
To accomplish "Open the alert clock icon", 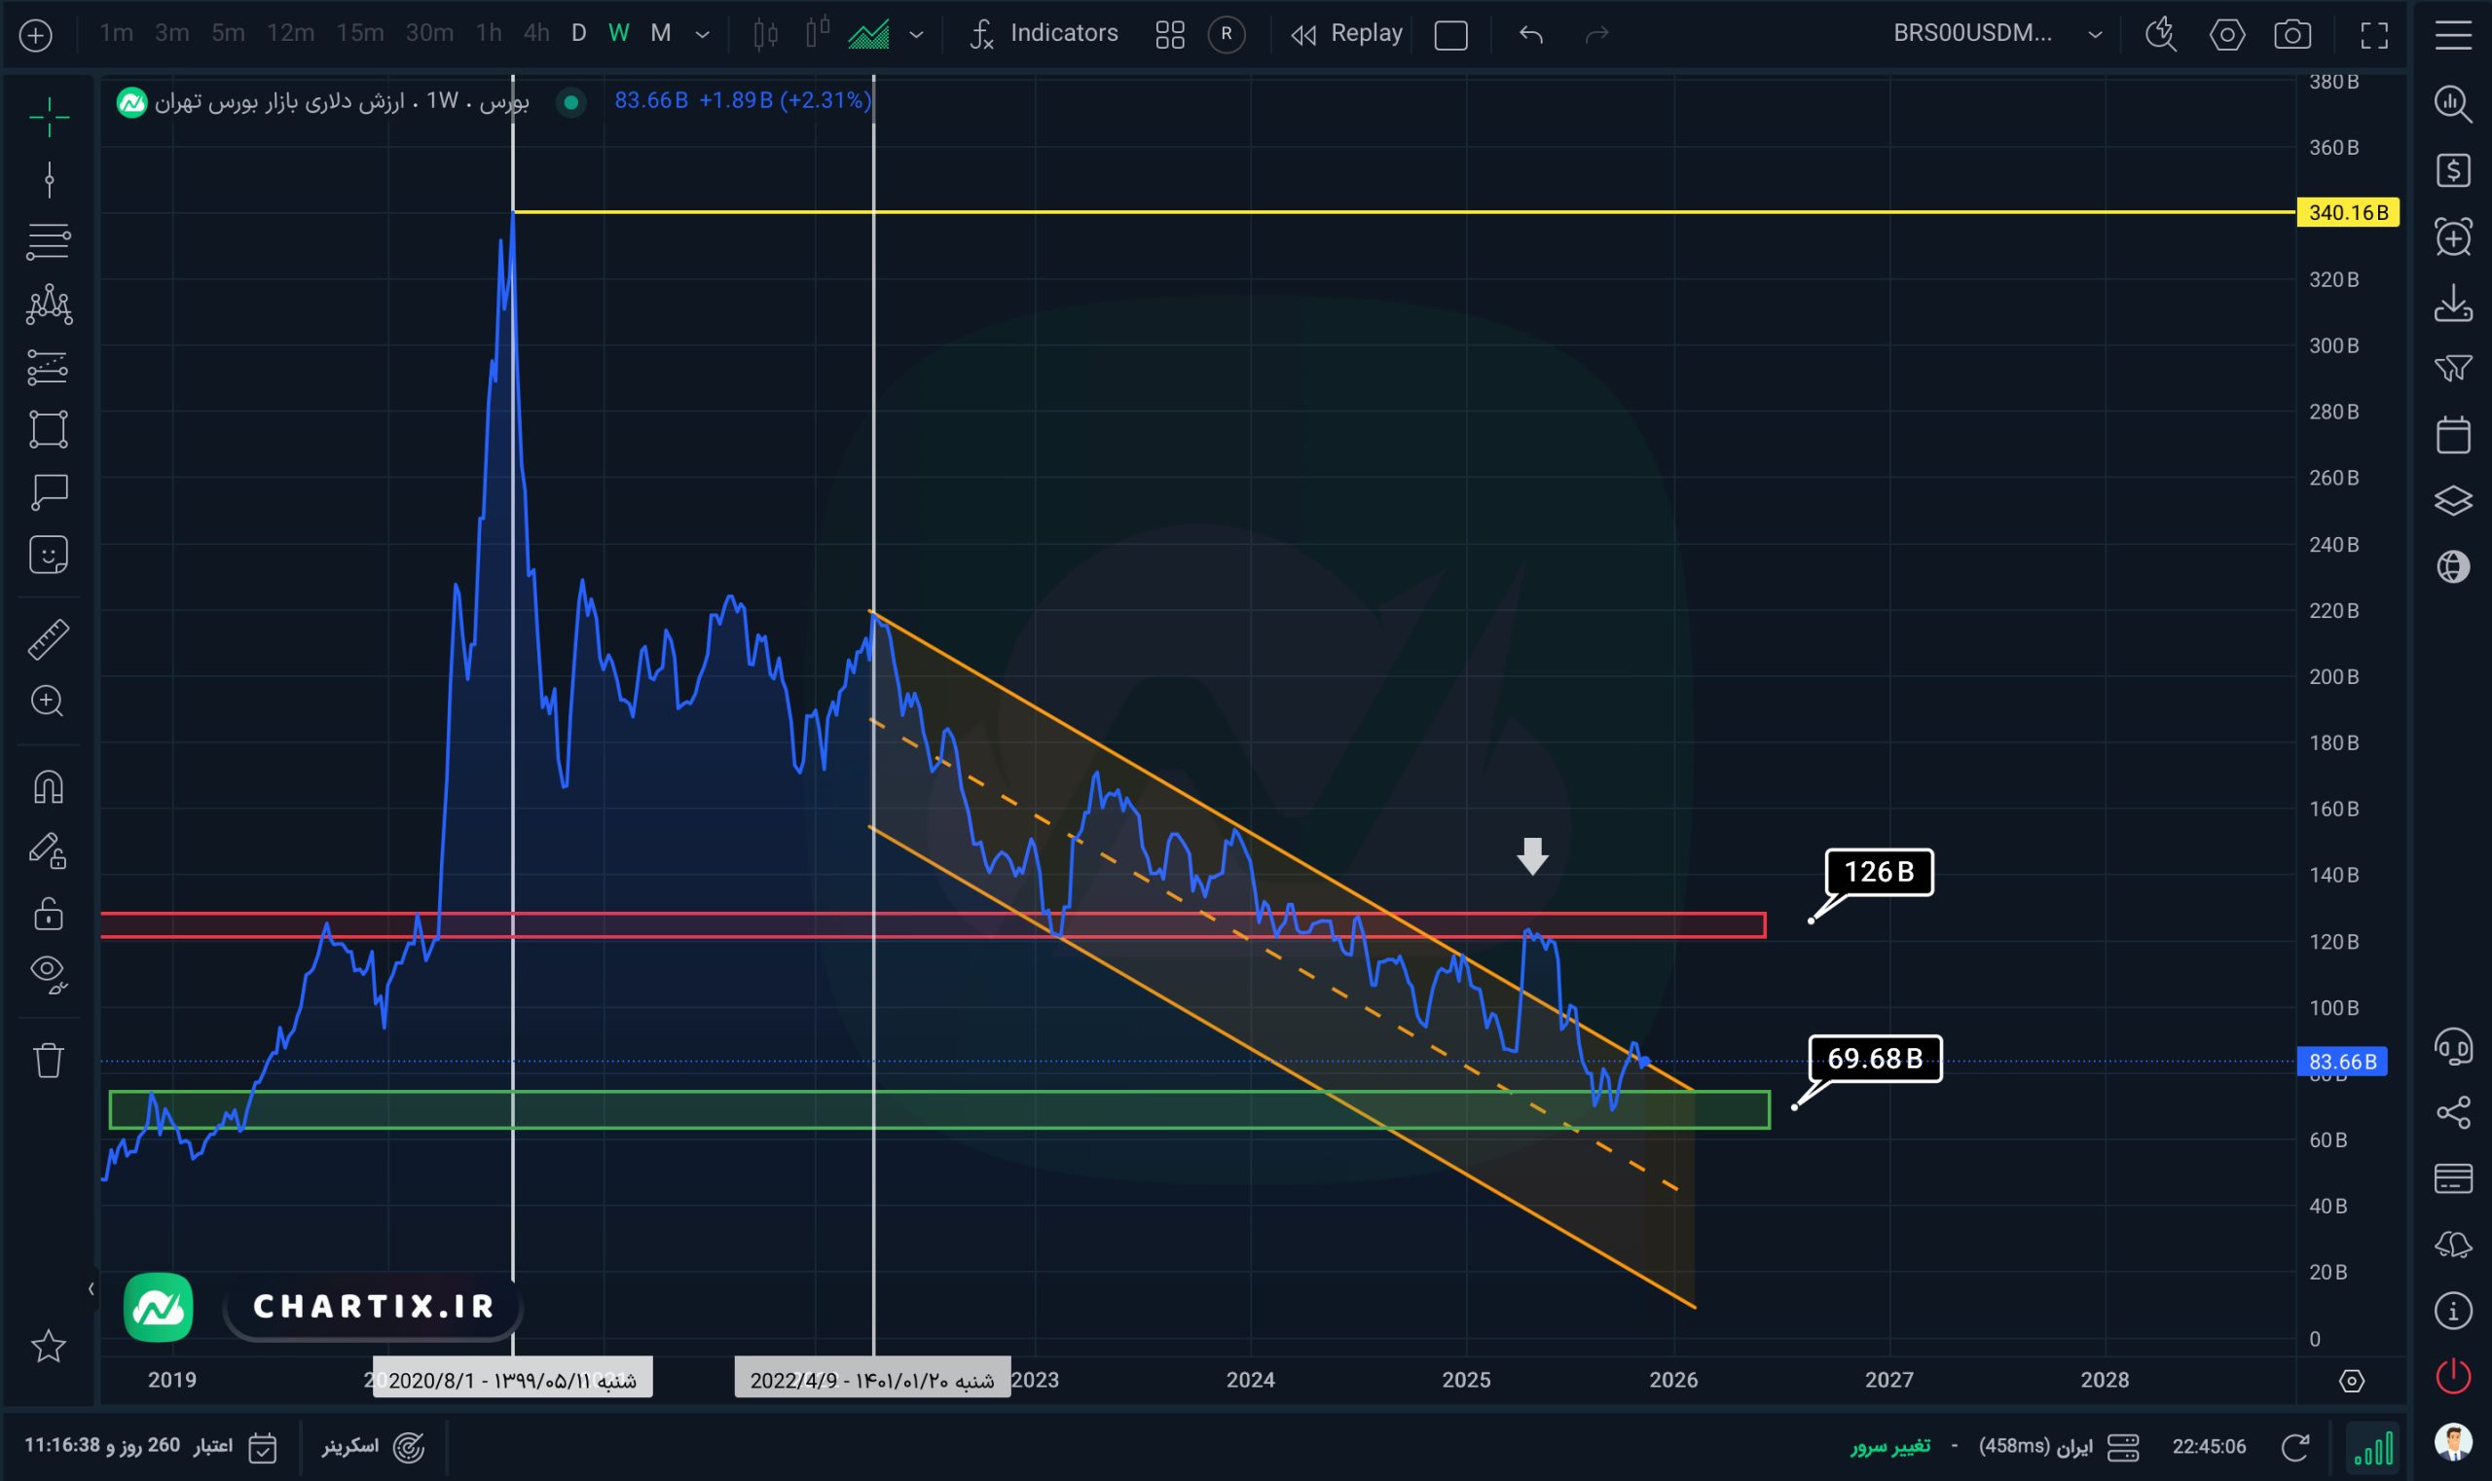I will pyautogui.click(x=2453, y=237).
